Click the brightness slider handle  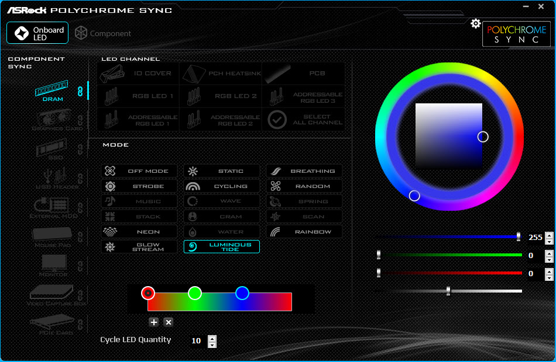pos(448,291)
